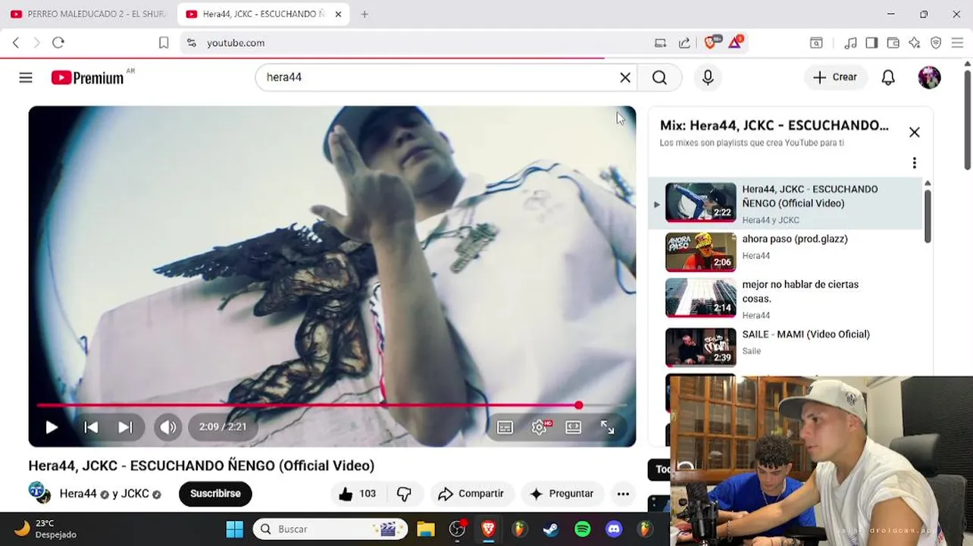973x546 pixels.
Task: Close the Hera44 browser tab
Action: [x=338, y=14]
